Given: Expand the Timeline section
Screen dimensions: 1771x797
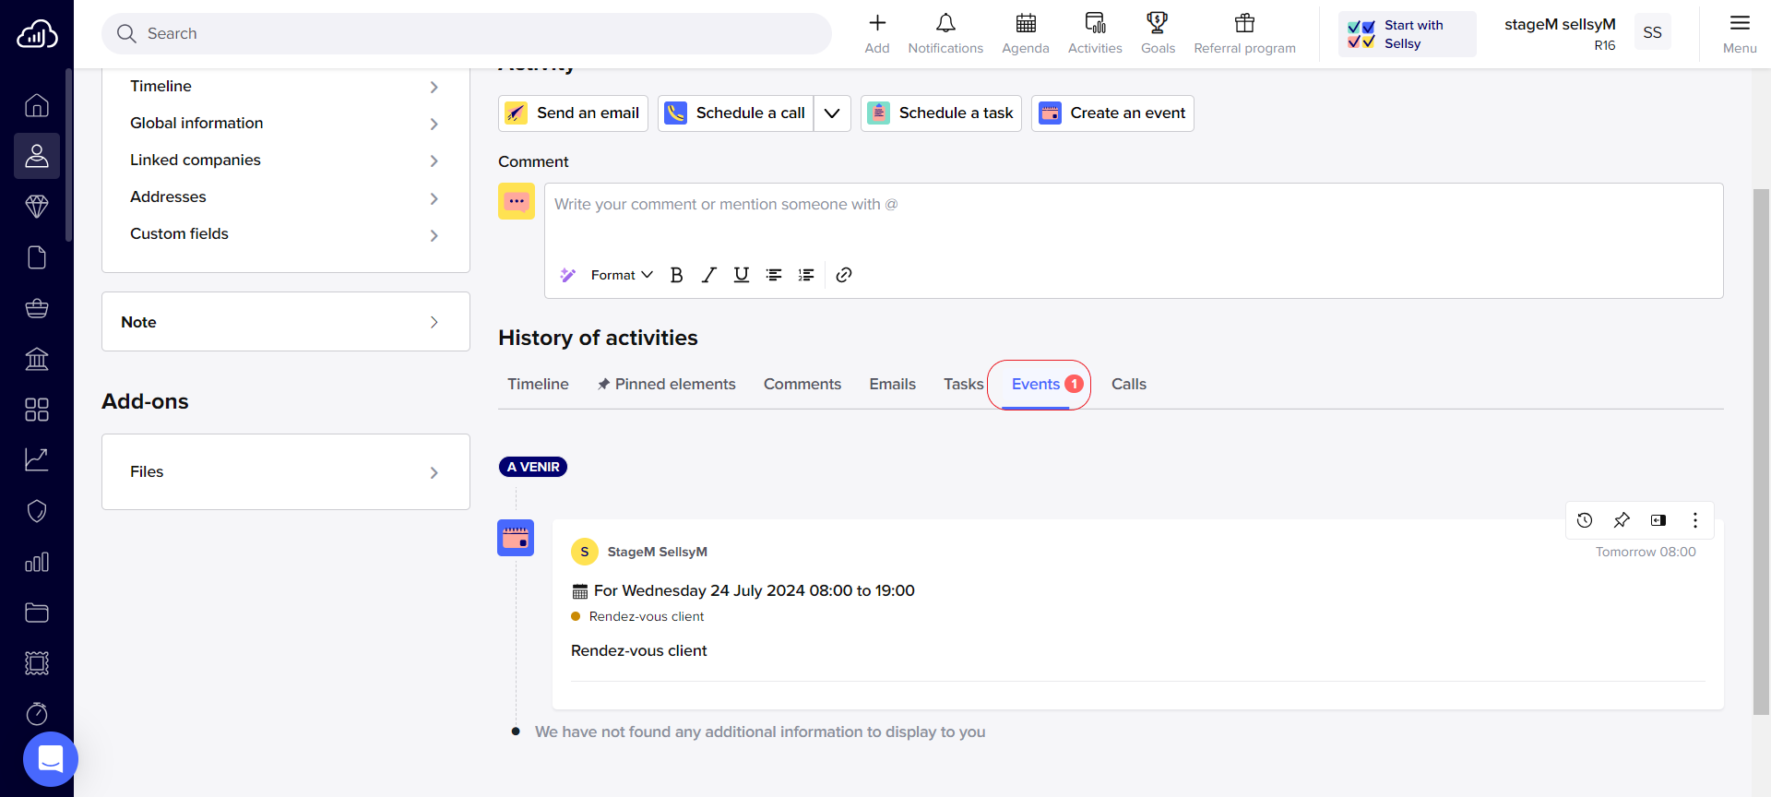Looking at the screenshot, I should coord(286,86).
